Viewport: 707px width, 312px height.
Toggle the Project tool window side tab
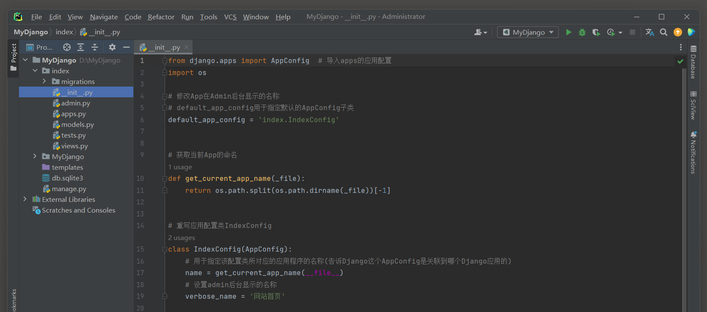14,57
